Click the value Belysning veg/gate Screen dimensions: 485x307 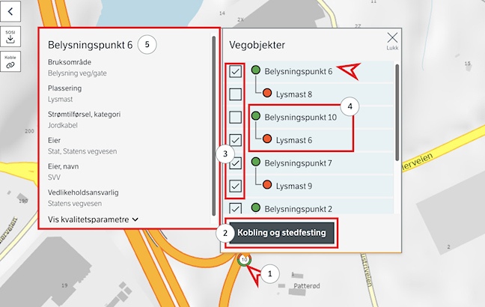coord(77,73)
